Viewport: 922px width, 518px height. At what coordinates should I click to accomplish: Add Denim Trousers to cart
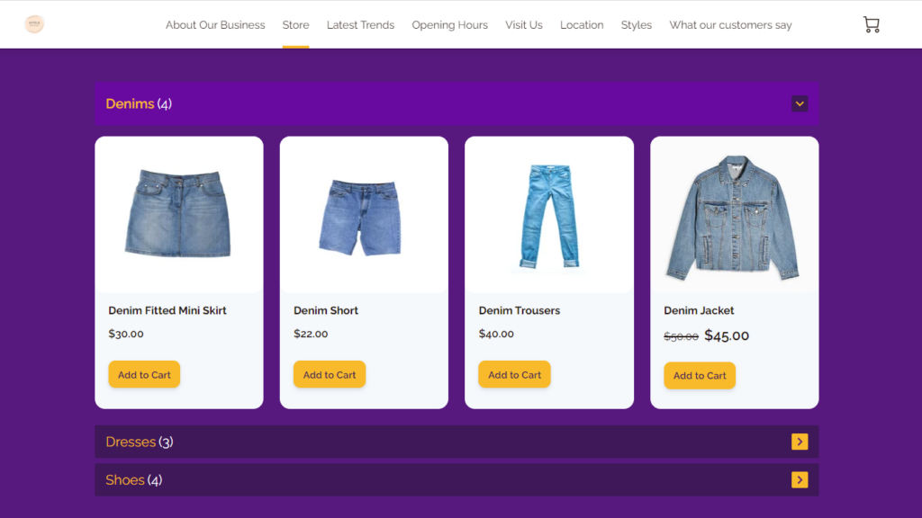pos(514,374)
